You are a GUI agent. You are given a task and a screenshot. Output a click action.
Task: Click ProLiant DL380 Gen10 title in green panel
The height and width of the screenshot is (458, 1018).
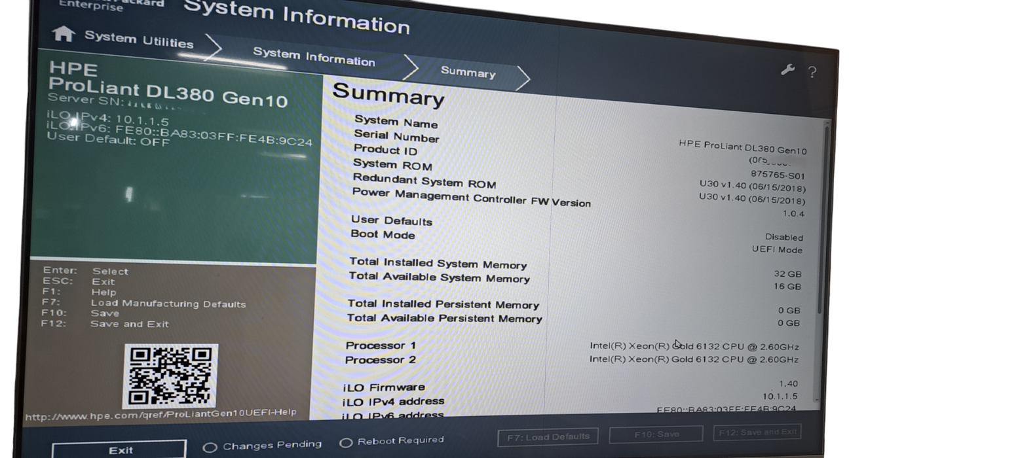(168, 92)
